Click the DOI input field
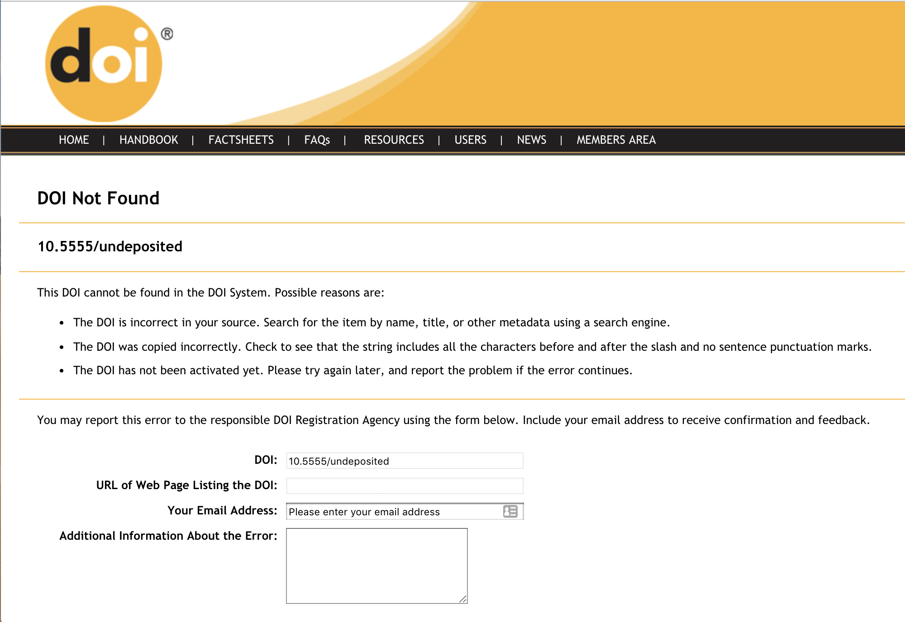 click(405, 461)
